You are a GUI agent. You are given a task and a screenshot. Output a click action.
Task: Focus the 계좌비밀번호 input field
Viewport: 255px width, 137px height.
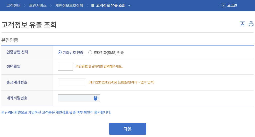pos(79,98)
